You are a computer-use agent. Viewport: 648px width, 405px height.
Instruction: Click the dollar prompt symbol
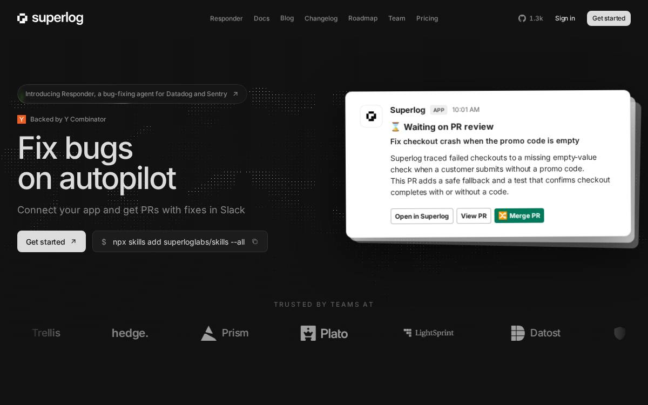(104, 242)
